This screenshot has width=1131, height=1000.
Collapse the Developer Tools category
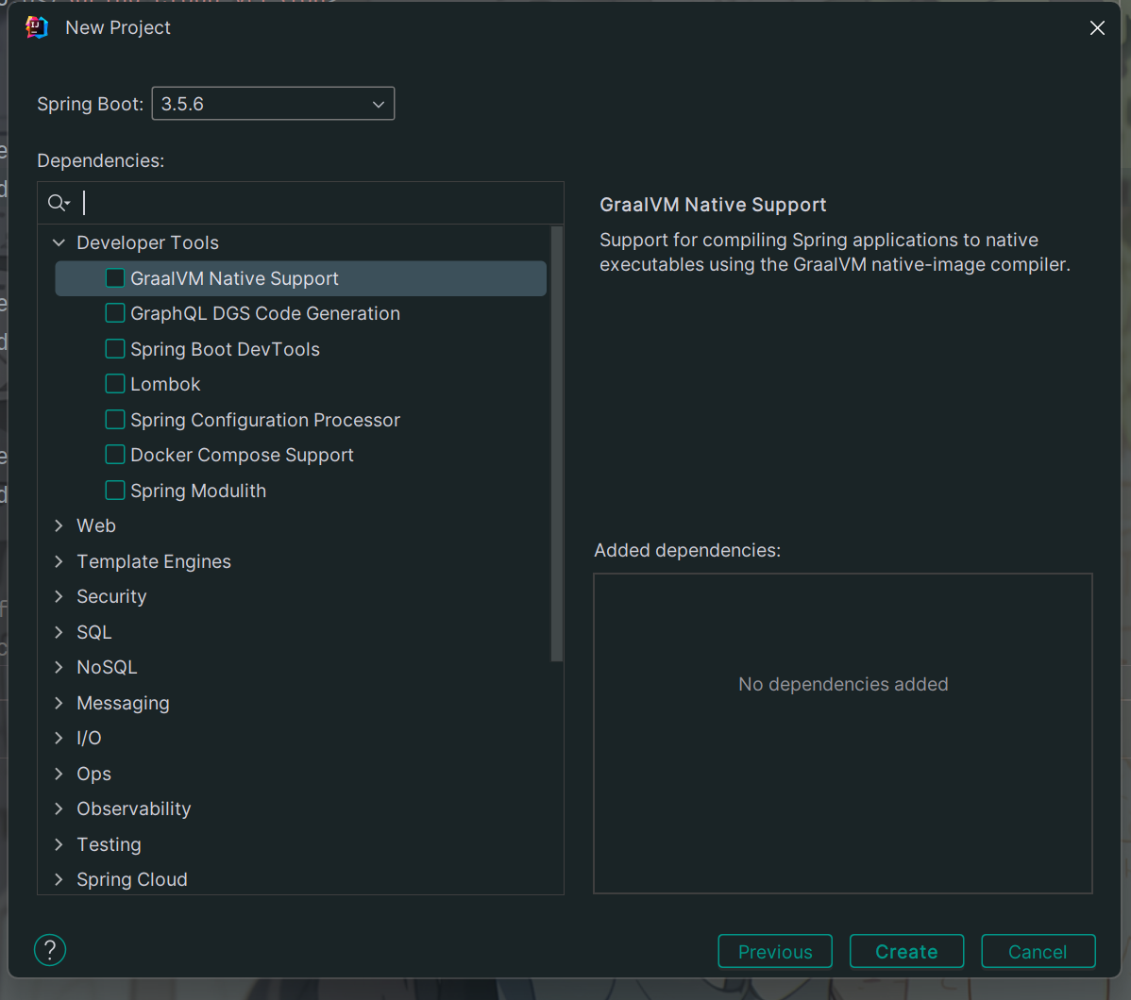59,242
